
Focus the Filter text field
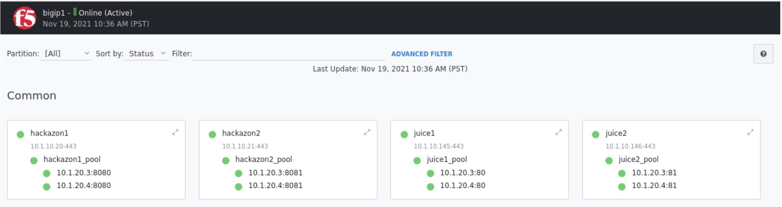pos(288,53)
